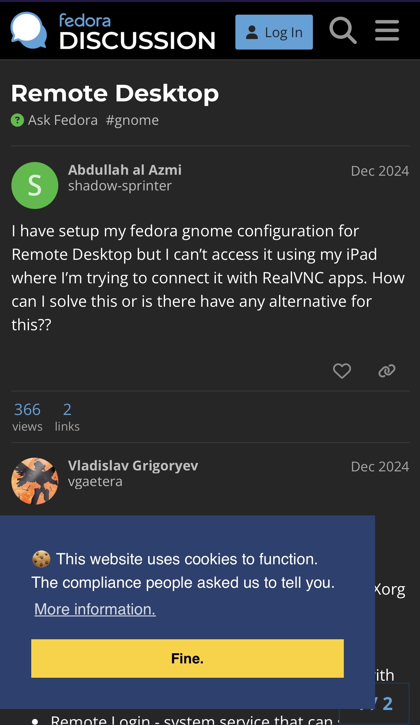Open the More information link
This screenshot has height=725, width=420.
point(95,609)
